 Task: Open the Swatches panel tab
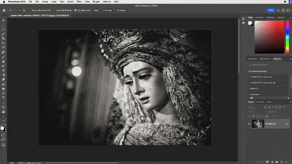pos(259,17)
